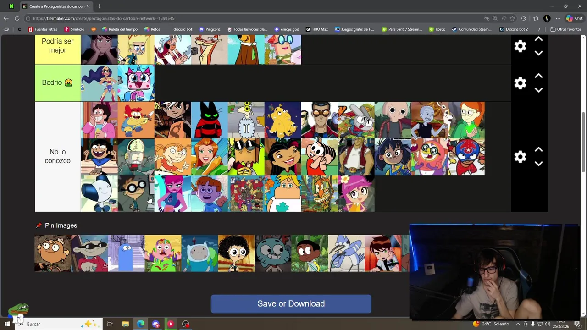
Task: Select Yogi Bear thumbnail with green hat
Action: pyautogui.click(x=246, y=49)
